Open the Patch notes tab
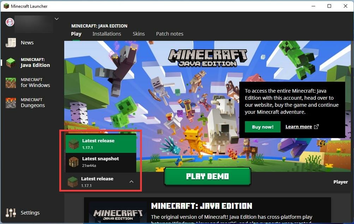The image size is (354, 224). pos(169,34)
